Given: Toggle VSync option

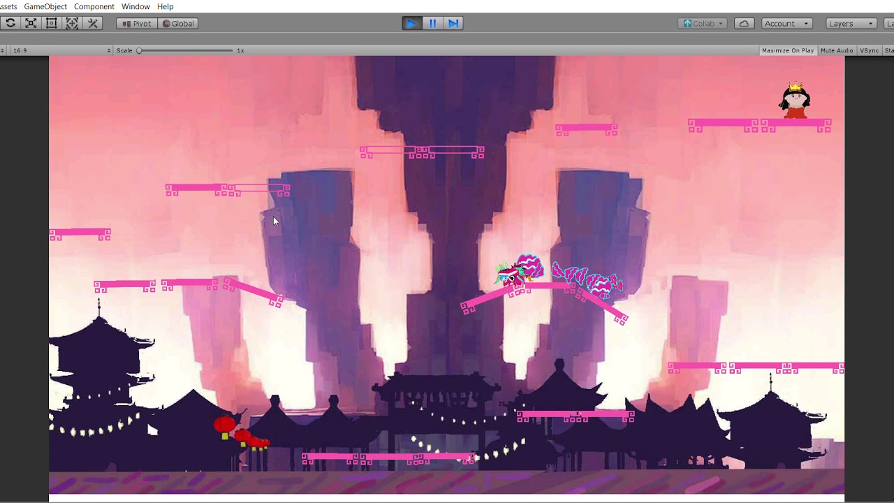Looking at the screenshot, I should pos(870,50).
